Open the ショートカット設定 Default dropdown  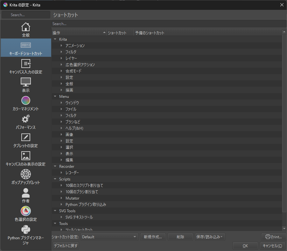click(109, 237)
